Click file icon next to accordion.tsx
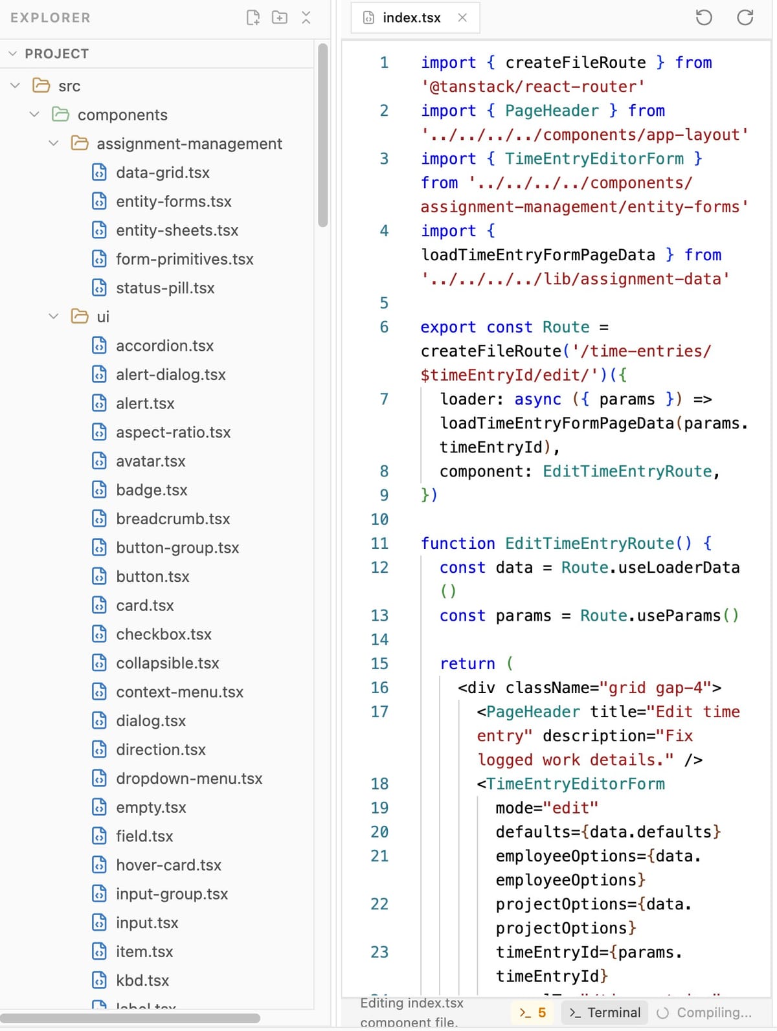The width and height of the screenshot is (777, 1031). coord(99,346)
